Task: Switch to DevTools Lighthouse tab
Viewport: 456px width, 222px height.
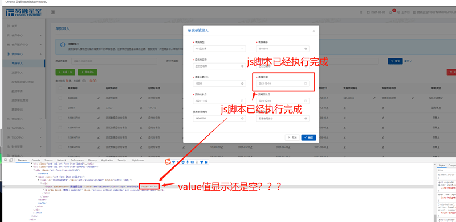Action: point(138,160)
